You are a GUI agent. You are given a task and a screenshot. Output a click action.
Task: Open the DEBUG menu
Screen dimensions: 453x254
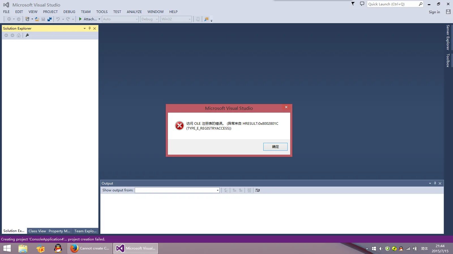click(x=69, y=12)
